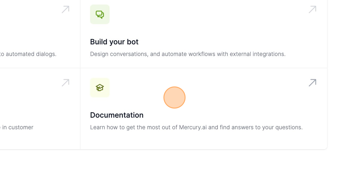This screenshot has height=195, width=349.
Task: Open the Build your bot heading
Action: [x=114, y=42]
